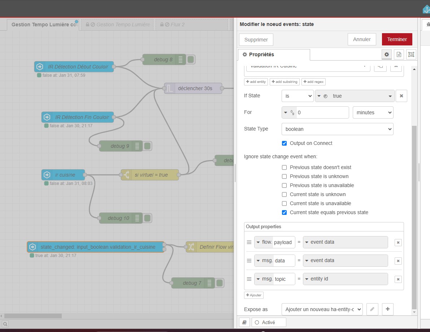Screen dimensions: 430x332
Task: Click the debug 9 list icon
Action: point(137,146)
